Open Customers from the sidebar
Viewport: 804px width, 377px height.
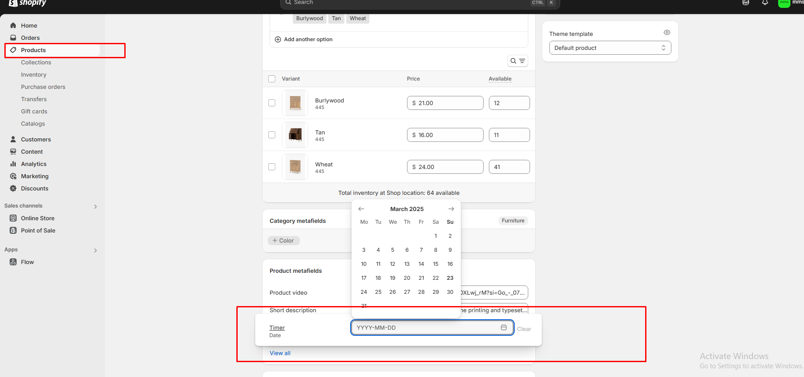36,139
